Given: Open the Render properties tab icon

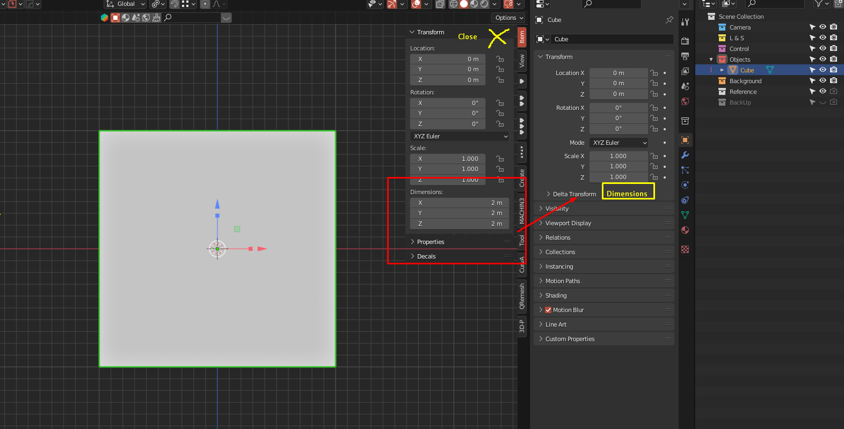Looking at the screenshot, I should click(x=685, y=41).
